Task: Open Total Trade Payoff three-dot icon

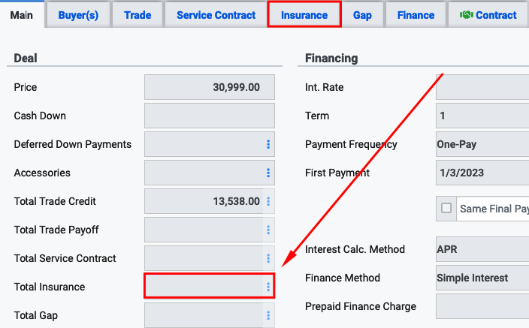Action: pos(268,230)
